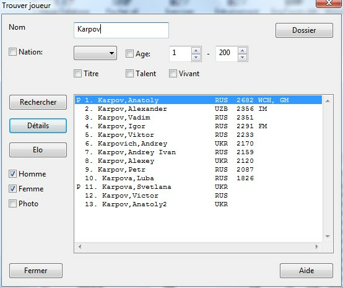Select row Karpov,Anatoly2 UKR
This screenshot has height=288, width=343.
(198, 204)
